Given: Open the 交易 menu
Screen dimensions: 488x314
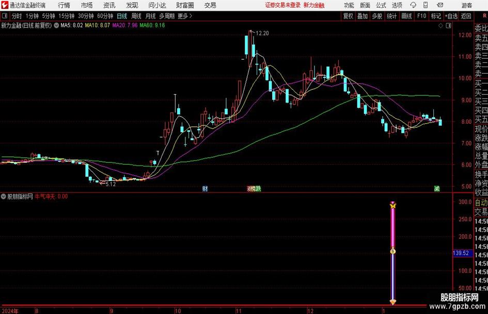Looking at the screenshot, I should pyautogui.click(x=210, y=5).
